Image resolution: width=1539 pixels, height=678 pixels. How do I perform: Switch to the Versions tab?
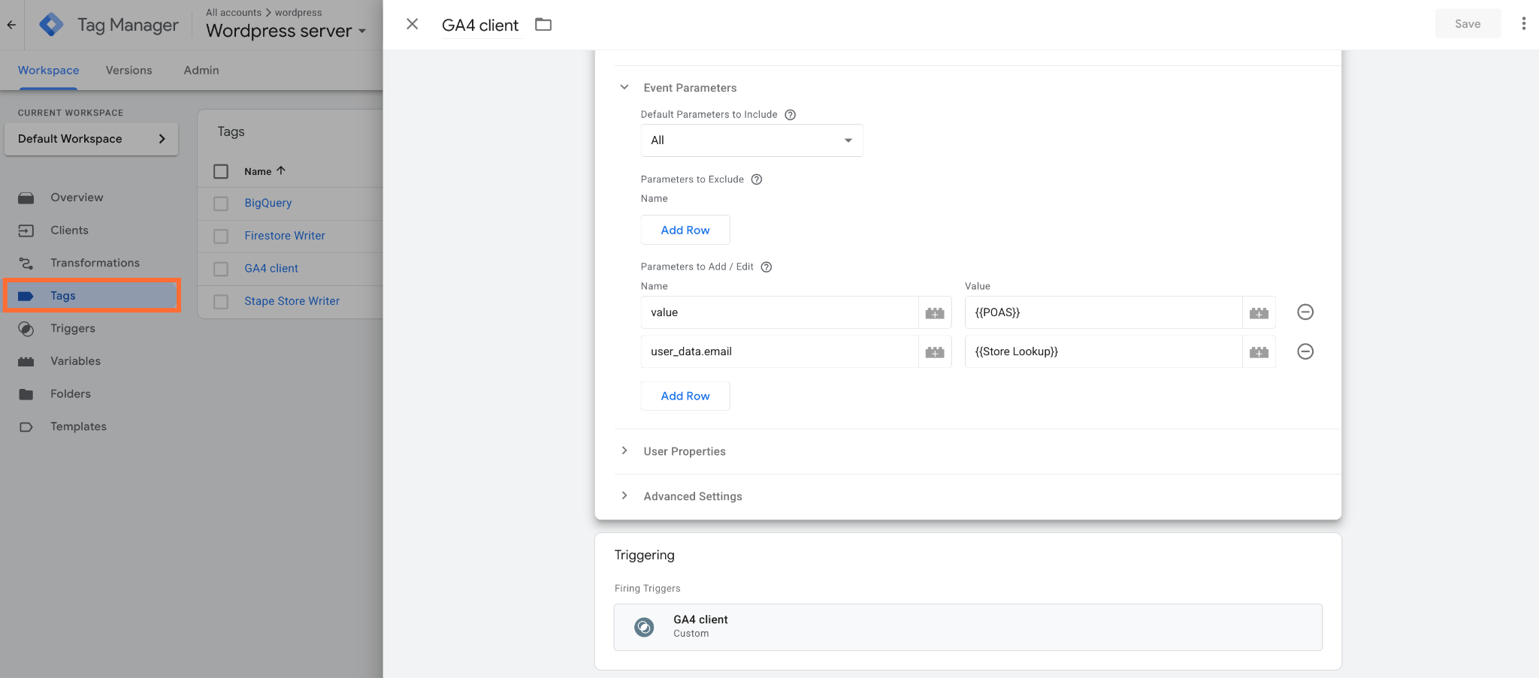click(x=129, y=70)
